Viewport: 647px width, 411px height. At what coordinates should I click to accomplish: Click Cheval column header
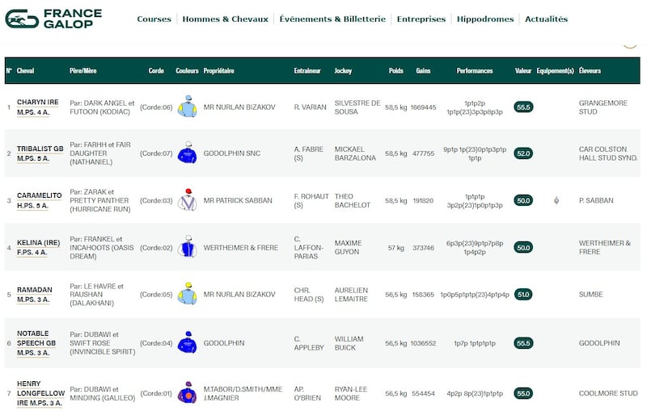click(x=25, y=71)
